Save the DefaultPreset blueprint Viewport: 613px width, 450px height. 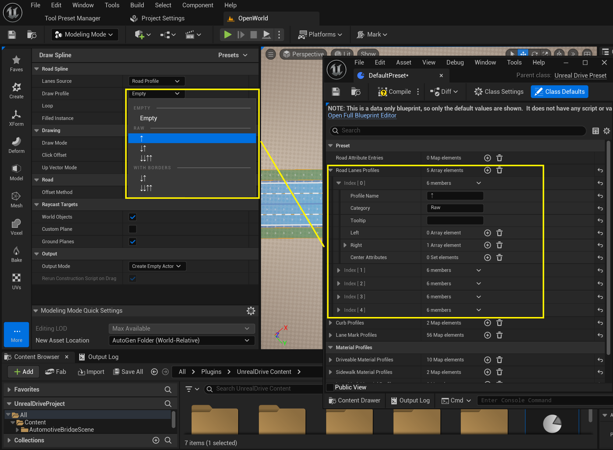[336, 92]
